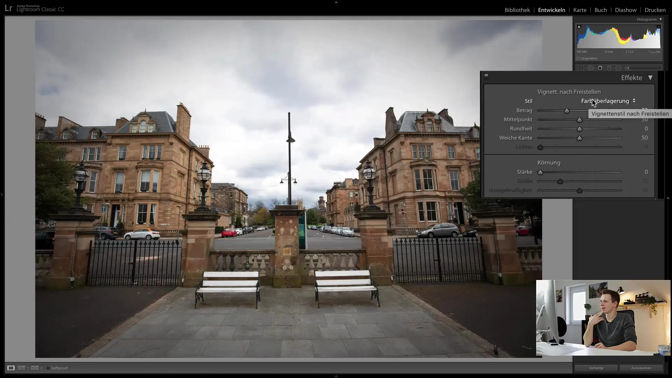Click the Weiche Kante value 50
Viewport: 672px width, 378px height.
click(644, 138)
